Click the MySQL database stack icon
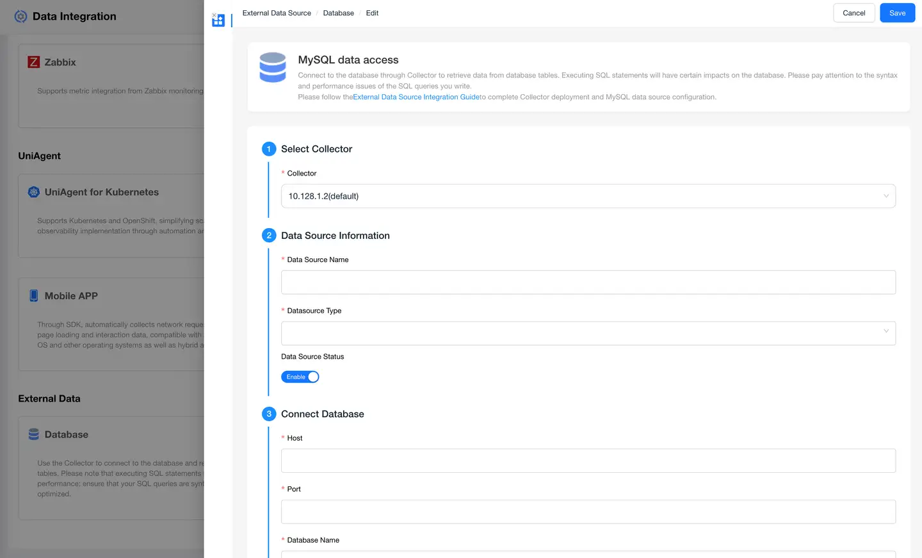This screenshot has width=922, height=558. [x=272, y=67]
